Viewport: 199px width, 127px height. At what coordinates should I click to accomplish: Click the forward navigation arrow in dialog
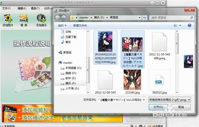tap(64, 18)
